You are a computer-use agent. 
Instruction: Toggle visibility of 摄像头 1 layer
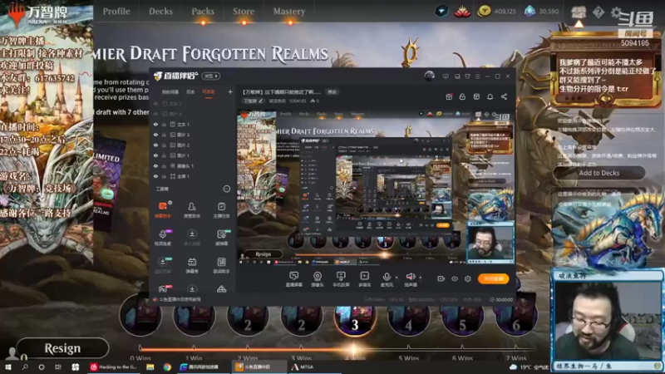point(155,165)
